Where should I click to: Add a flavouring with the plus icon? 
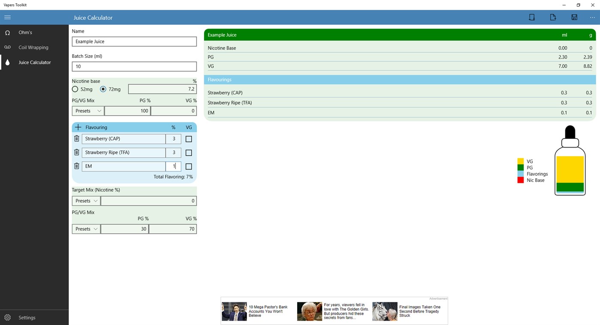[78, 127]
